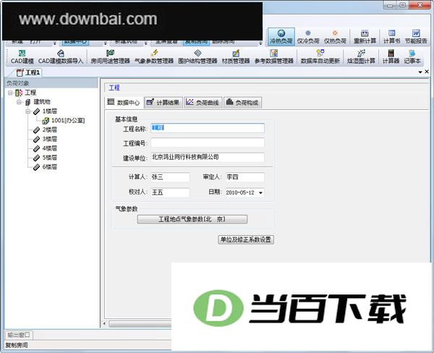Collapse the 1楼层 tree node
Viewport: 434px width, 353px height.
click(x=28, y=111)
